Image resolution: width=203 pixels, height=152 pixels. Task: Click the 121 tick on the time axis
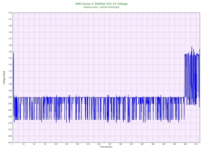(x=56, y=144)
